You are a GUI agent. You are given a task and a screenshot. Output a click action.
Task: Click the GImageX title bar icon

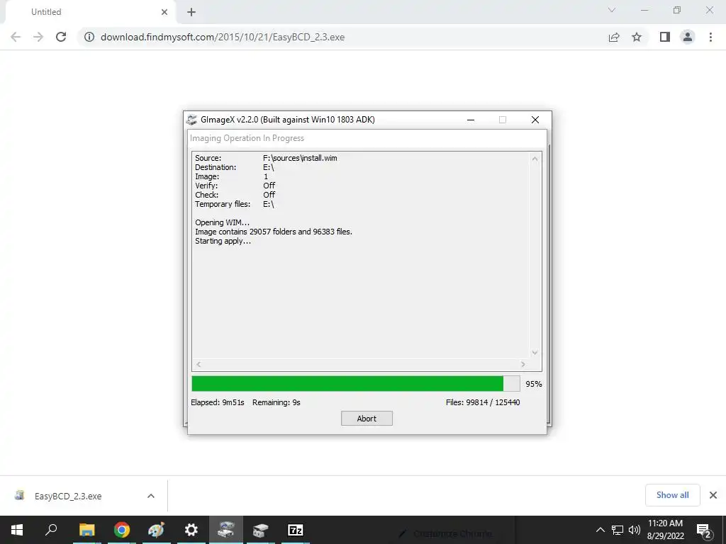(x=191, y=120)
